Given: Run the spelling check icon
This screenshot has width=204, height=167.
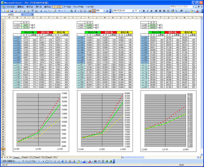Looking at the screenshot, I should click(x=33, y=11).
